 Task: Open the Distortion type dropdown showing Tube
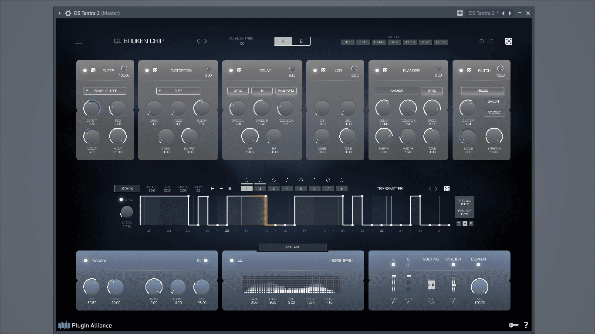pos(178,91)
